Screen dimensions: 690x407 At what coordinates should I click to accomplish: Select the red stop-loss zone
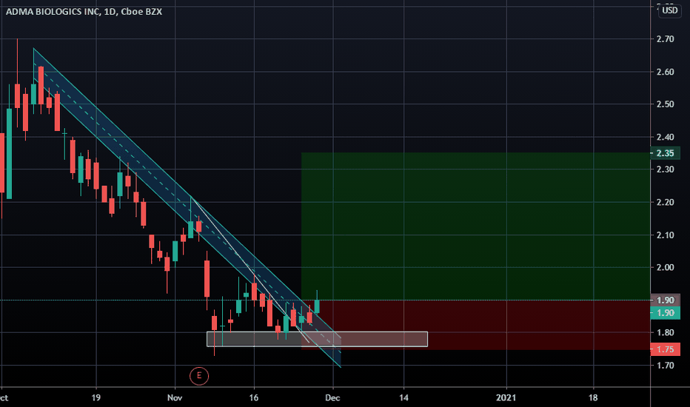pyautogui.click(x=476, y=325)
